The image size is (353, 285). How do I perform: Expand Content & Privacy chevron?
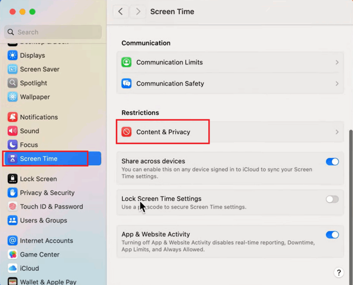tap(337, 132)
